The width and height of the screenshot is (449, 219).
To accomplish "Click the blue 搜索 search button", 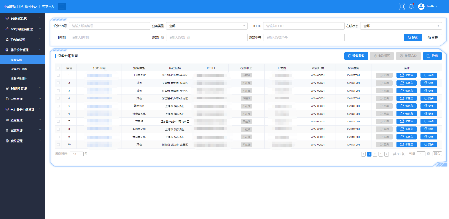I will 413,38.
